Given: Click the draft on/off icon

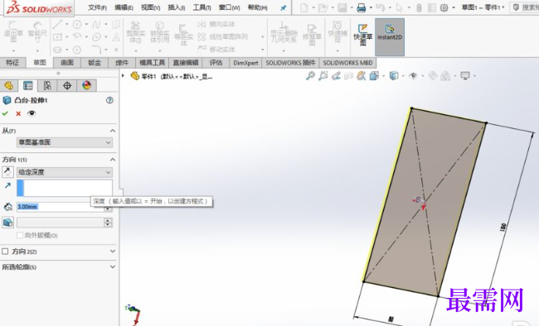Looking at the screenshot, I should tap(7, 223).
